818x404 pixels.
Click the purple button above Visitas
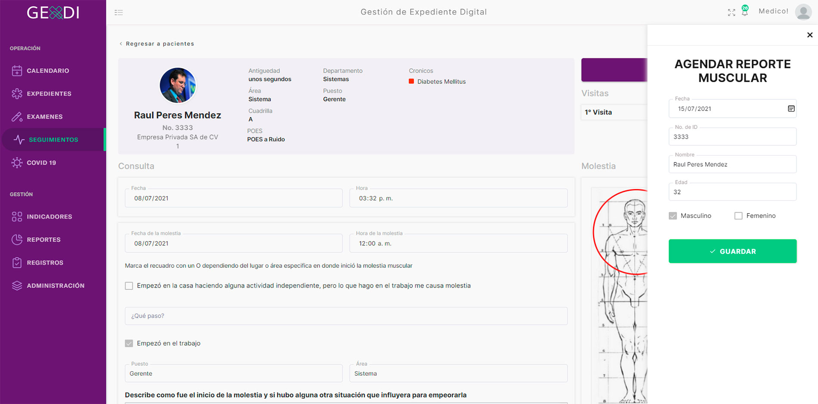614,70
